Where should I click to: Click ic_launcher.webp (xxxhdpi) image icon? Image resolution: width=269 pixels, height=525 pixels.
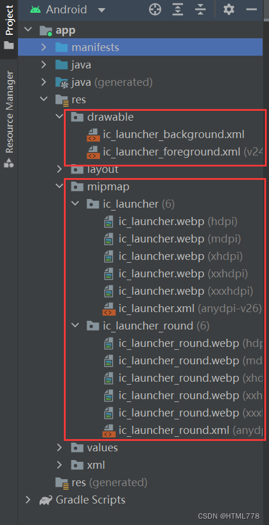(109, 291)
